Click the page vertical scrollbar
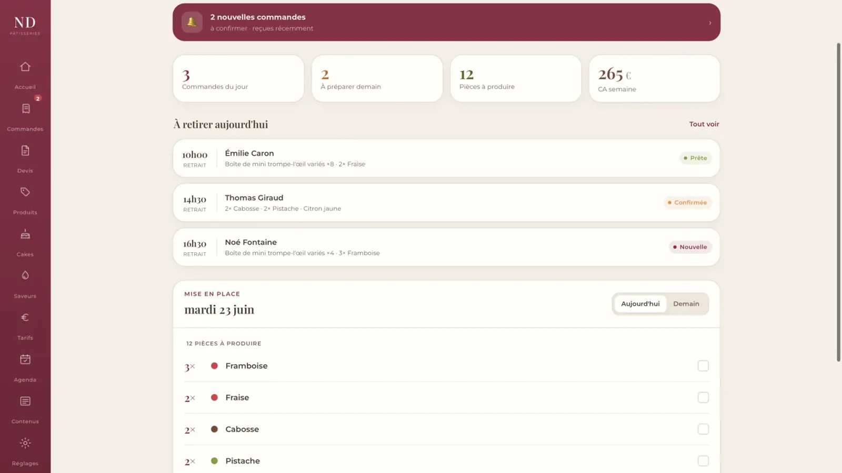842x473 pixels. pos(839,202)
